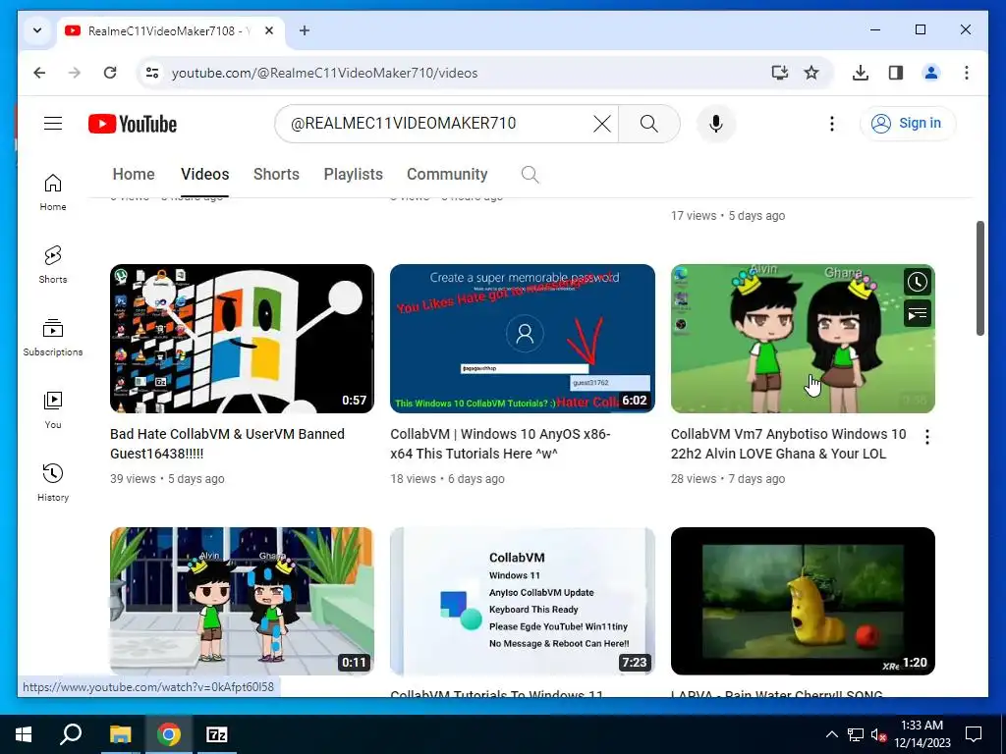The image size is (1006, 754).
Task: Open the Community tab
Action: click(447, 174)
